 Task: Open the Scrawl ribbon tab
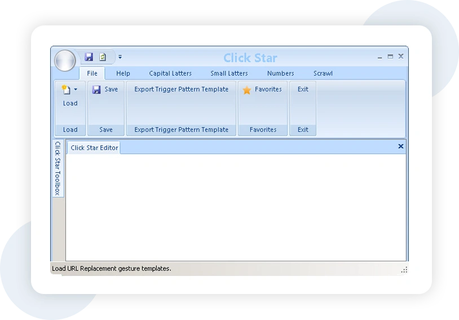pyautogui.click(x=323, y=73)
